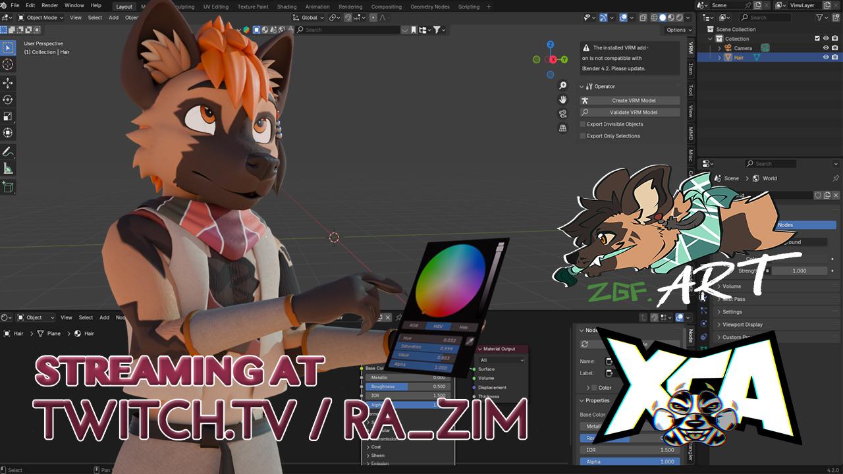Click the viewport zoom magnifier icon
This screenshot has width=843, height=474.
(563, 86)
